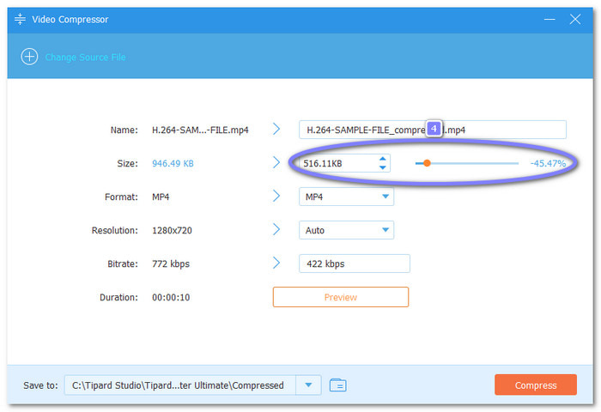Click the Video Compressor title icon
Image resolution: width=601 pixels, height=412 pixels.
click(x=20, y=19)
